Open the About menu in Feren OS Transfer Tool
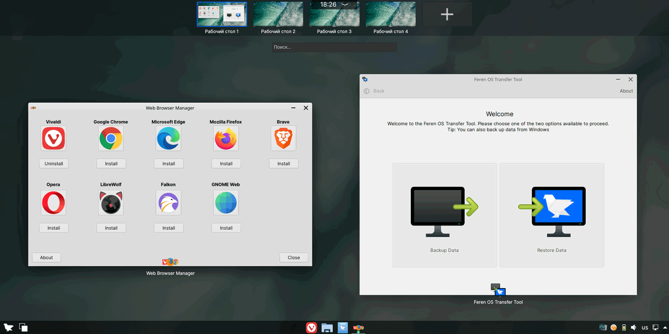This screenshot has height=334, width=669. tap(626, 91)
